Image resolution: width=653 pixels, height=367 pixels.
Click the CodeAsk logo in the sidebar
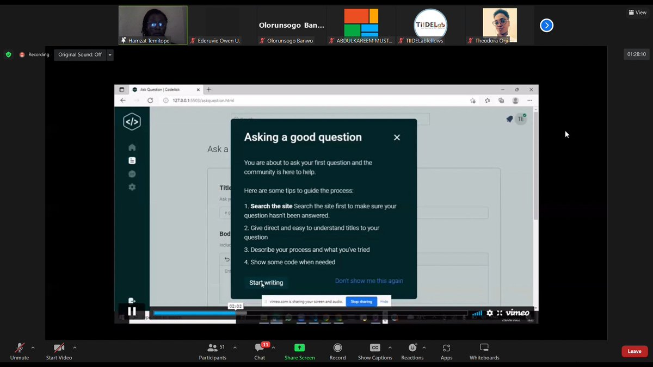coord(132,122)
